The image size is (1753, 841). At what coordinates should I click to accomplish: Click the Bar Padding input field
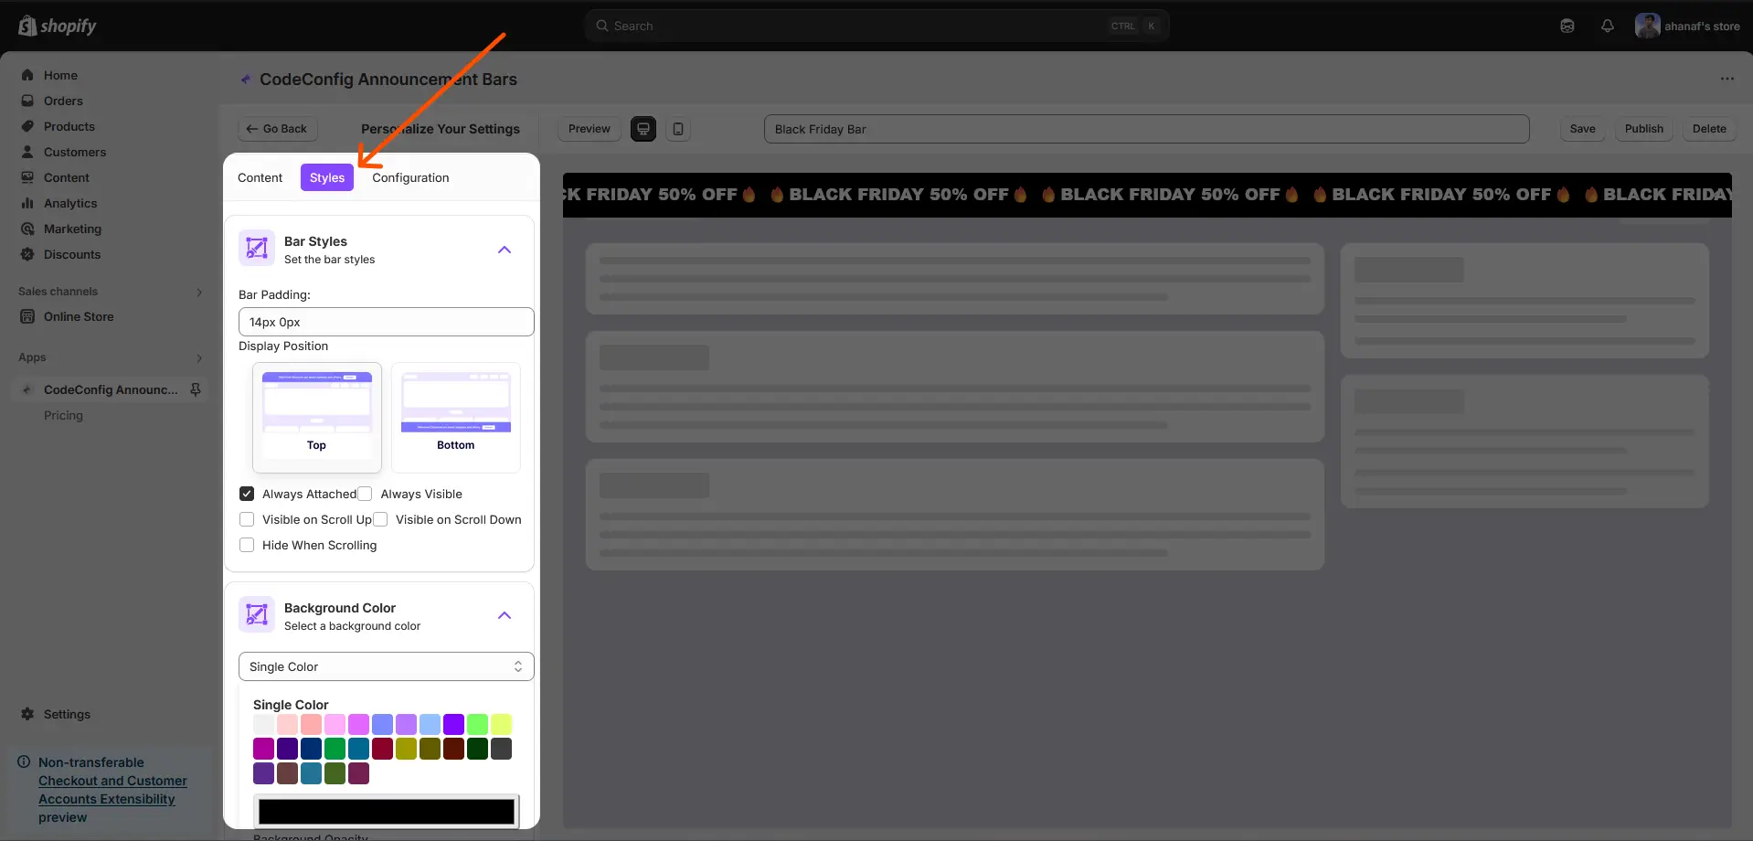[x=387, y=322]
